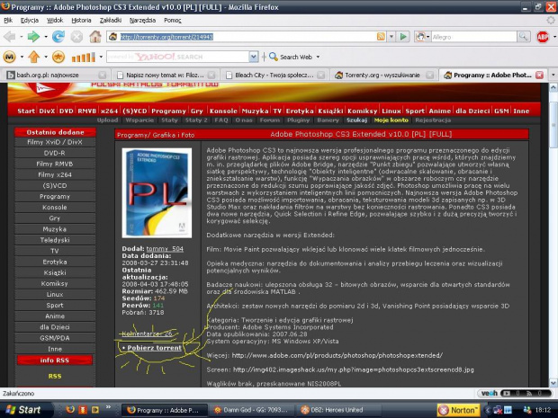Open the Programy category in top red menu
This screenshot has height=418, width=558.
pos(168,111)
